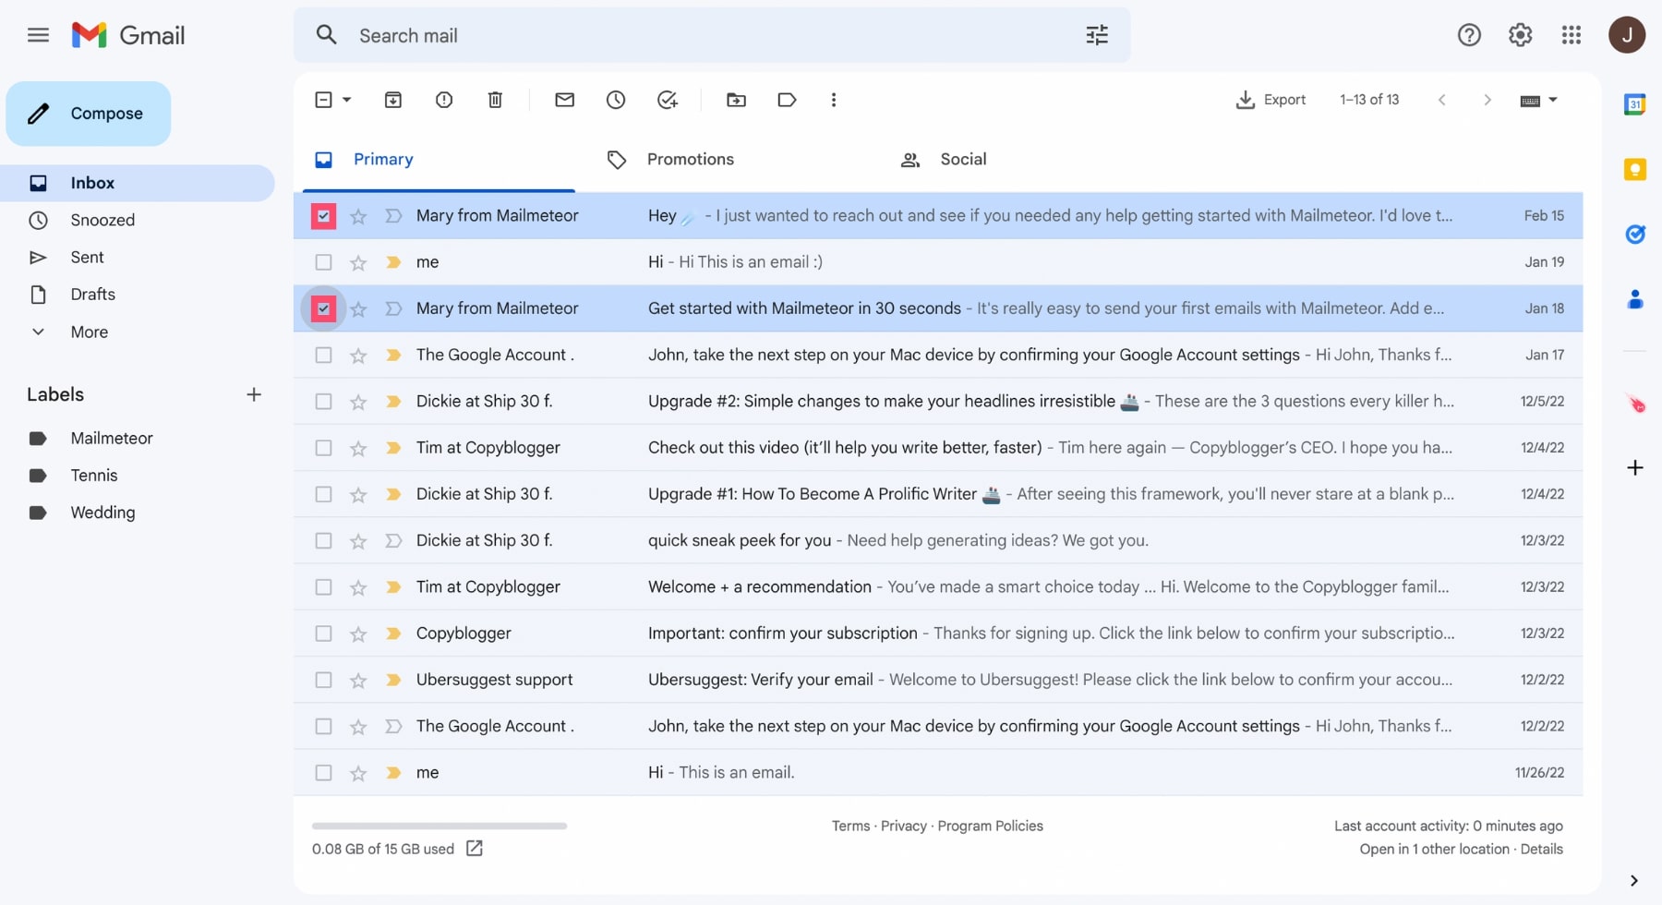Screen dimensions: 1662x905
Task: Open Contacts side panel icon
Action: click(x=1635, y=299)
